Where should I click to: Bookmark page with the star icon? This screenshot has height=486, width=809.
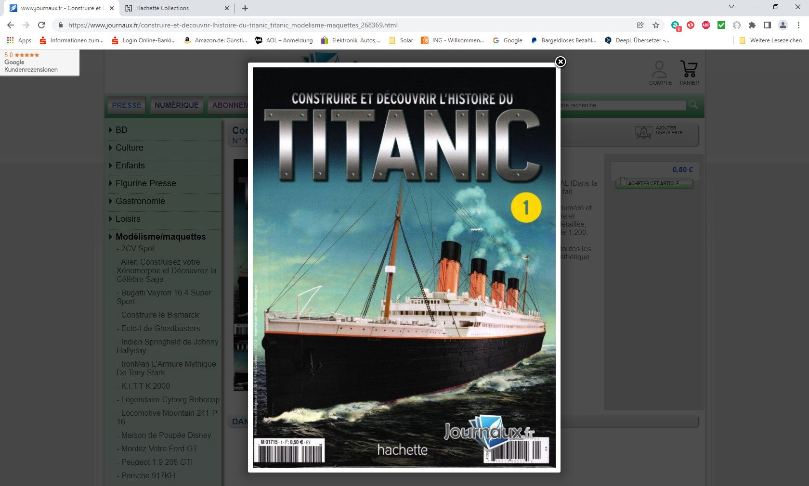pyautogui.click(x=655, y=25)
